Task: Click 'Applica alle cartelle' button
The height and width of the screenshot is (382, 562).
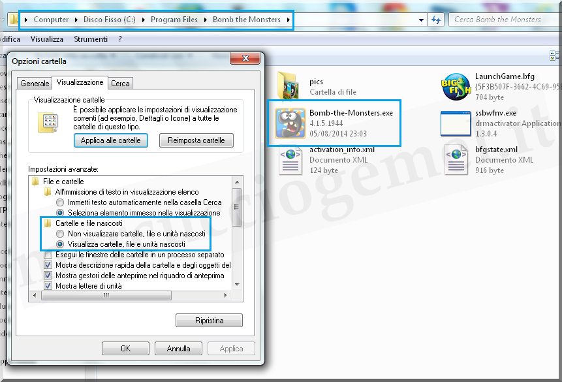Action: [x=111, y=140]
